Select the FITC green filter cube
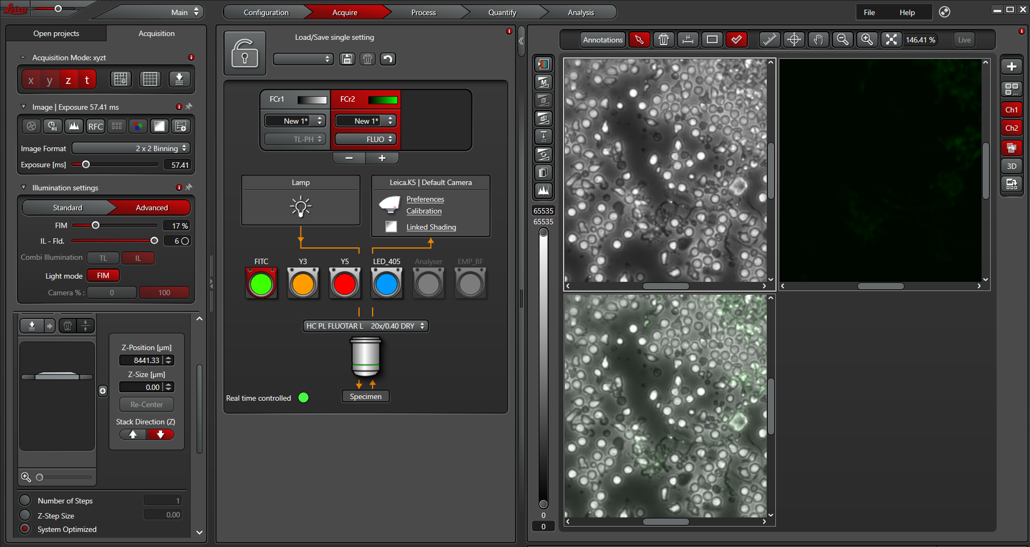This screenshot has height=547, width=1030. pos(261,284)
